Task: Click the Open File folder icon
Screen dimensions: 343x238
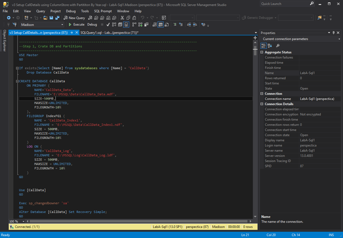Action: [x=45, y=18]
